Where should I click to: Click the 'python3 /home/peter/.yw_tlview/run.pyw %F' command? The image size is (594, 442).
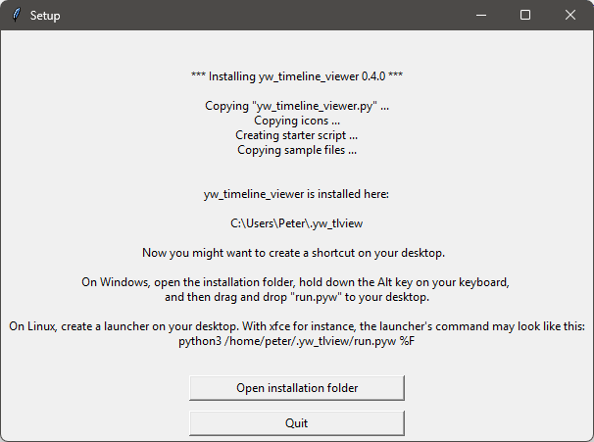[297, 341]
